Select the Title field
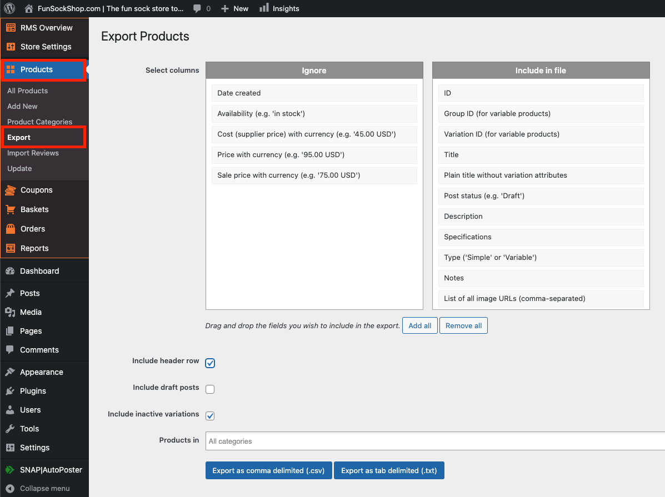The width and height of the screenshot is (665, 497). (541, 155)
